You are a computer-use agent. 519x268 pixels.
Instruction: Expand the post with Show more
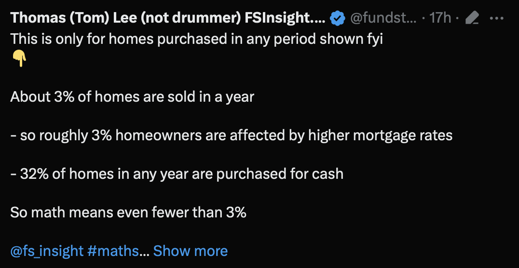click(191, 251)
